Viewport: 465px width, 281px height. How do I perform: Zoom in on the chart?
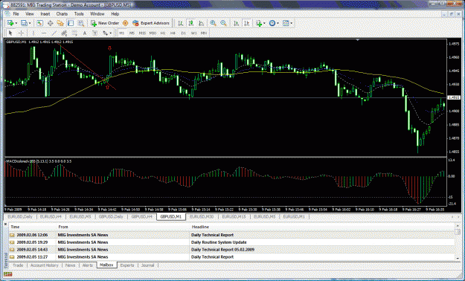pyautogui.click(x=213, y=23)
